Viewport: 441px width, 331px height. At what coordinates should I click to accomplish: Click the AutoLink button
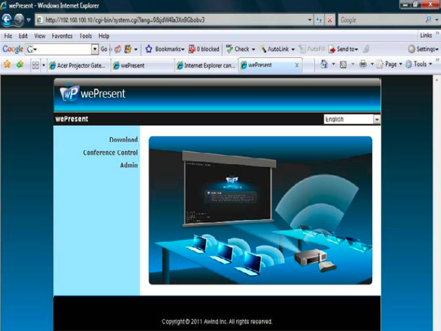[277, 49]
